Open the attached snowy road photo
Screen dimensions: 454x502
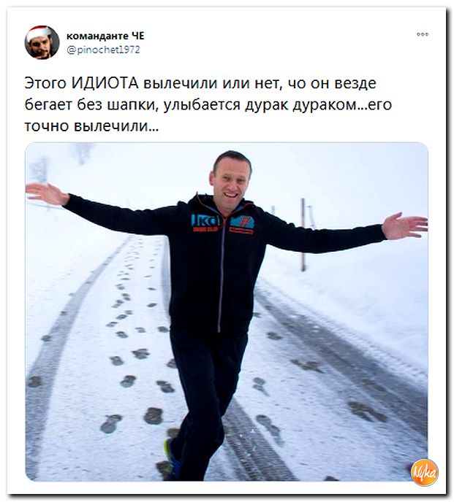(227, 312)
